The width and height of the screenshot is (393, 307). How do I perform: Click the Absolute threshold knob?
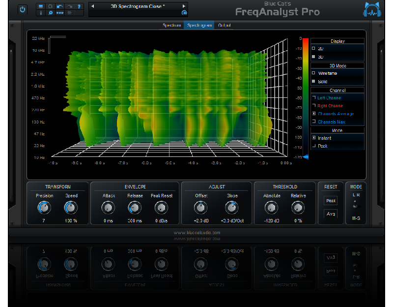(x=272, y=208)
